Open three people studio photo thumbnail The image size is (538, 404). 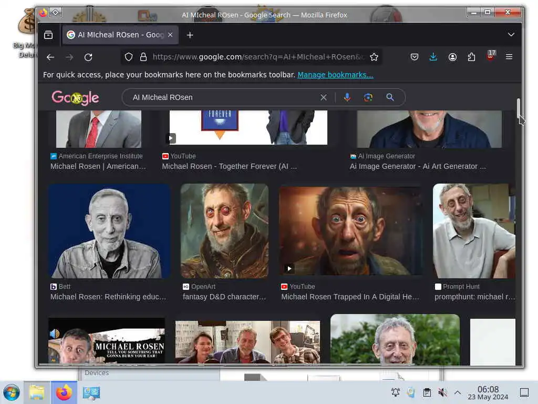[247, 342]
